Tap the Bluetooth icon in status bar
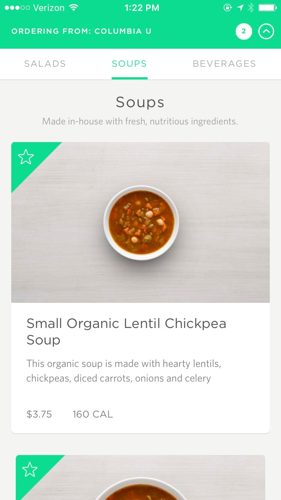Viewport: 281px width, 500px height. click(251, 7)
